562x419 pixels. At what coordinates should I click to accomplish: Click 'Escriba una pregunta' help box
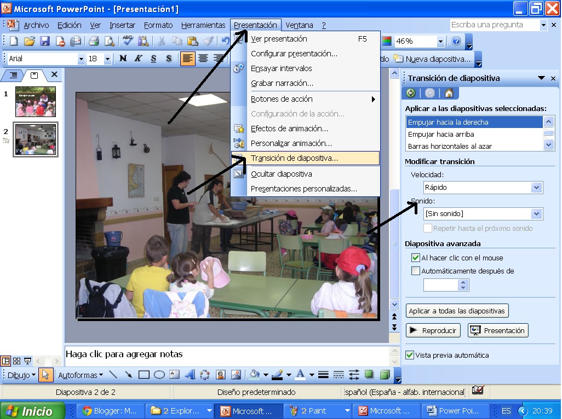(495, 25)
